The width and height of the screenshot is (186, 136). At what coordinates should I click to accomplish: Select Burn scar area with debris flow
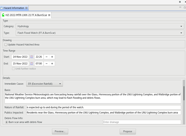coord(6,122)
